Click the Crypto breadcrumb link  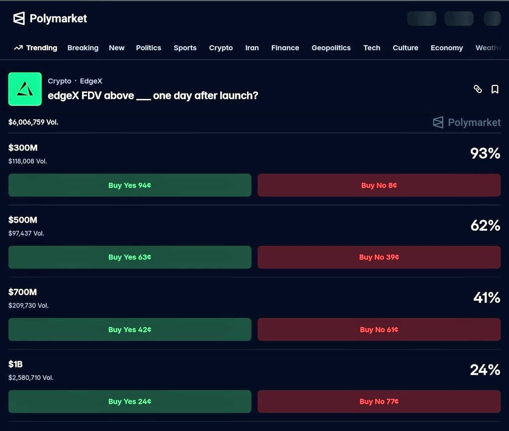[60, 81]
